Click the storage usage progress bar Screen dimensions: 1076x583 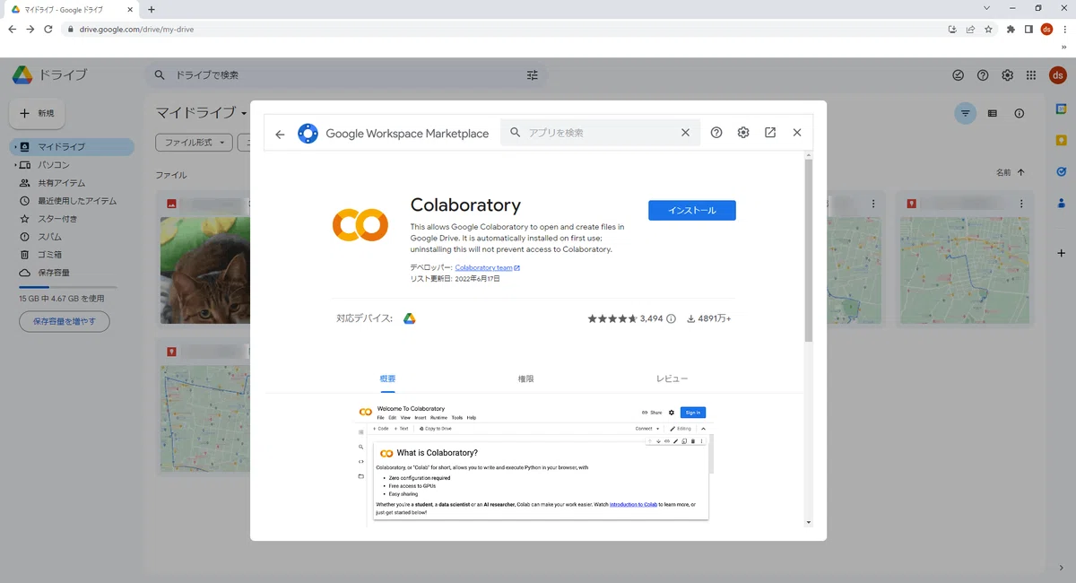(67, 287)
